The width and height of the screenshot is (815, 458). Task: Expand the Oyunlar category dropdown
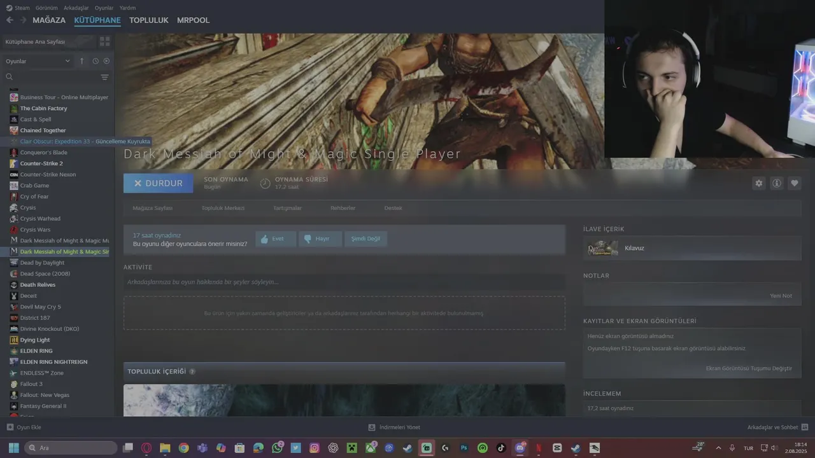[x=38, y=61]
